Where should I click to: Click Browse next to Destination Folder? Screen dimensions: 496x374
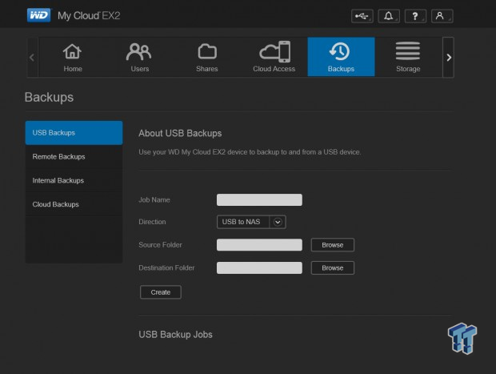(333, 268)
